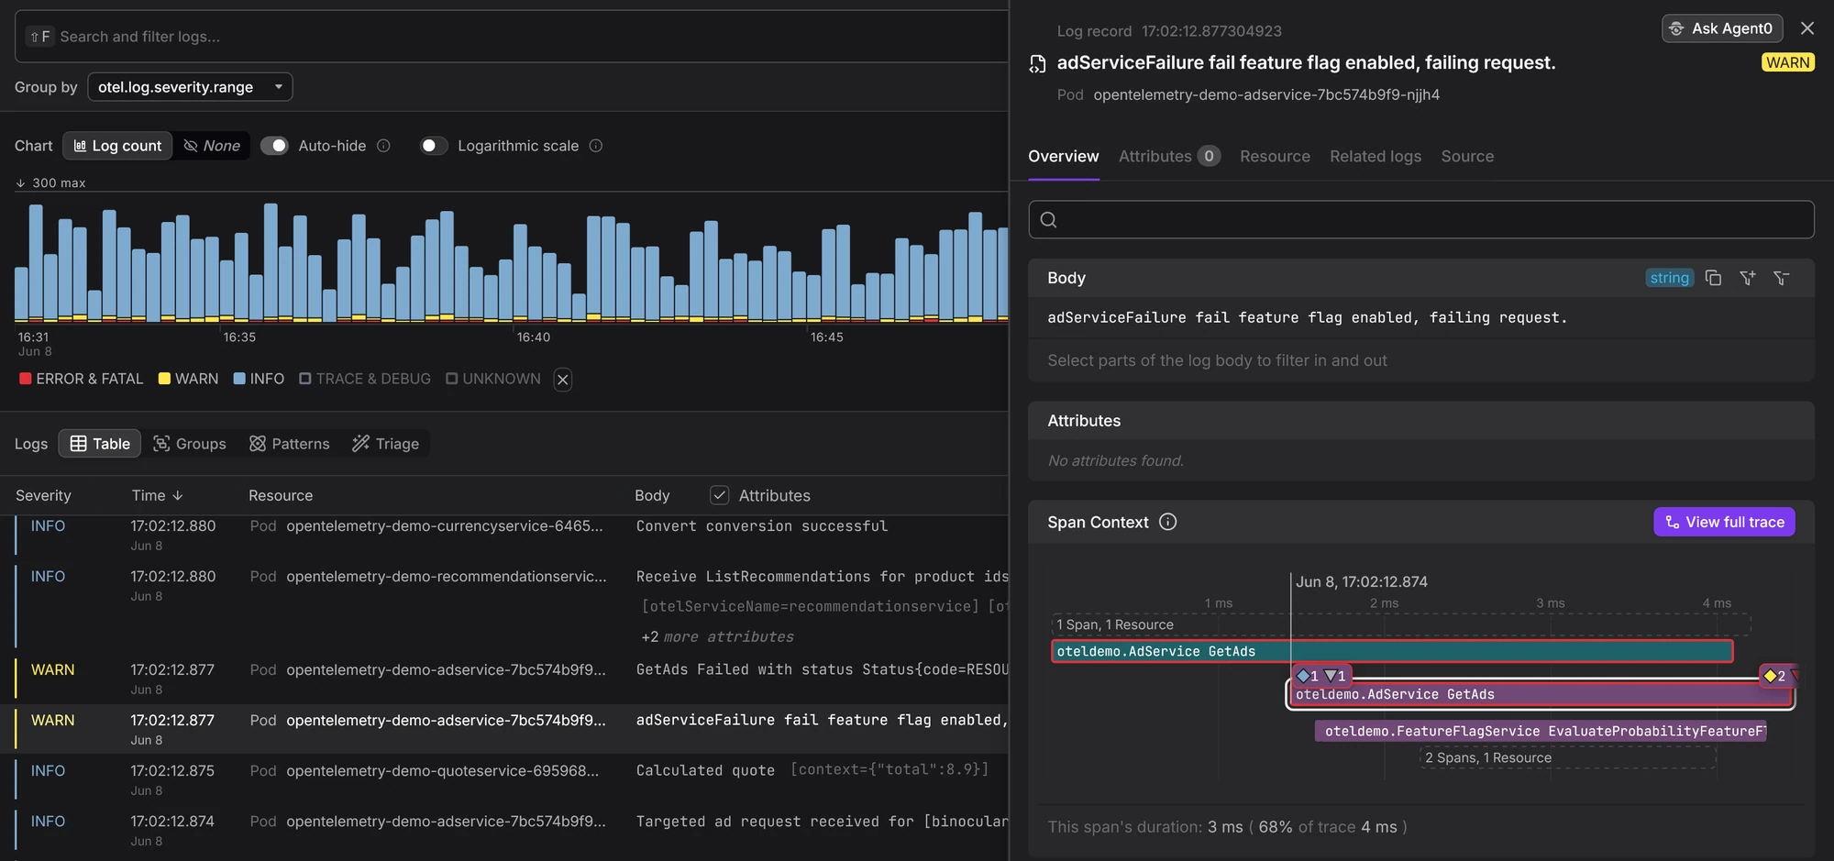Open the 'Calculated quote' INFO log row
Viewport: 1834px width, 861px height.
pos(504,779)
